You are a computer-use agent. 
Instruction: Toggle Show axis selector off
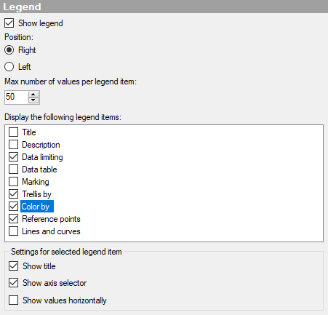click(13, 283)
